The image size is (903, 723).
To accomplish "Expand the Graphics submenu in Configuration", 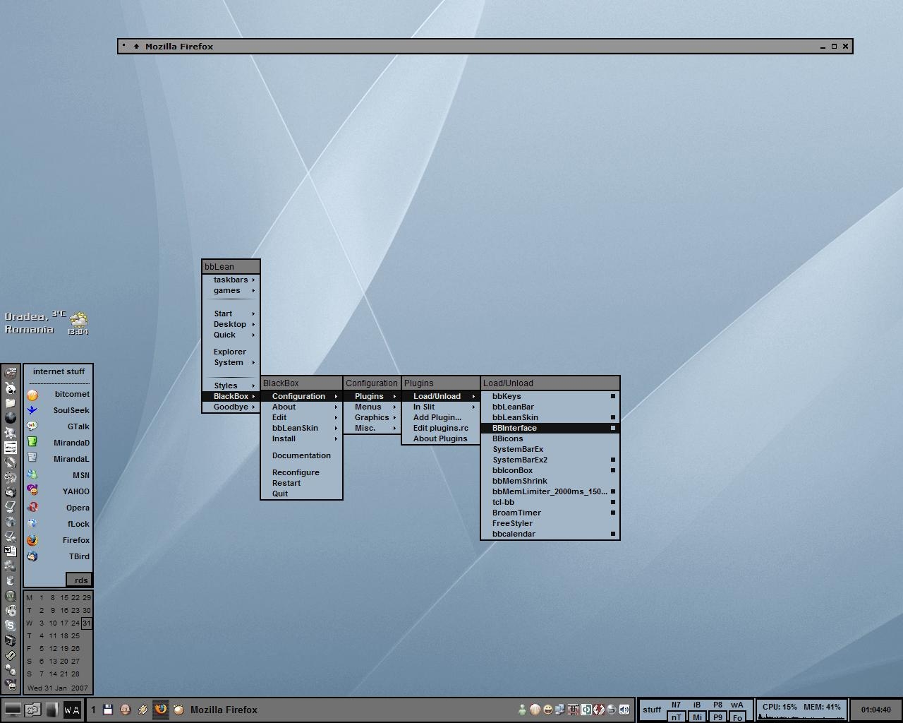I will coord(372,417).
